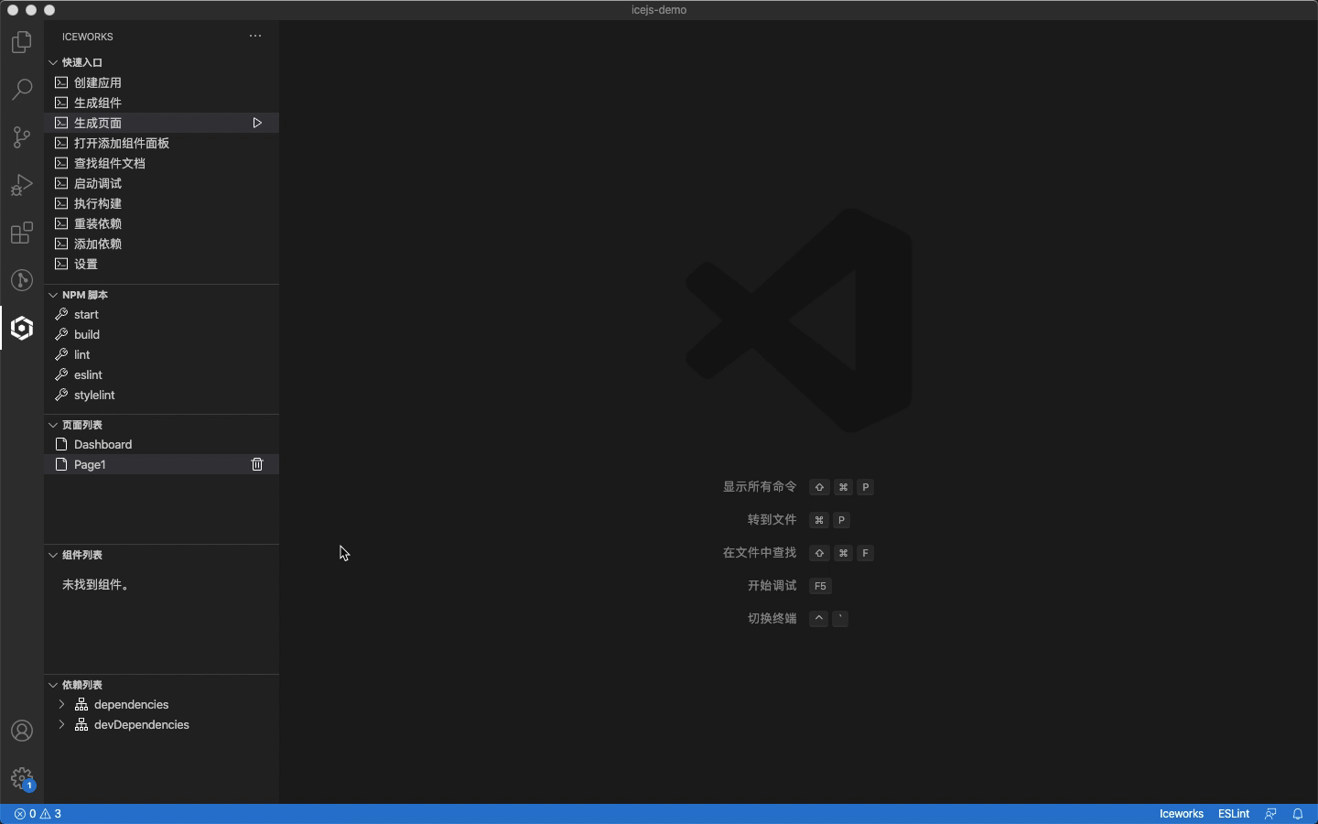Select 打开添加组件面板 entry
The height and width of the screenshot is (824, 1318).
tap(161, 143)
